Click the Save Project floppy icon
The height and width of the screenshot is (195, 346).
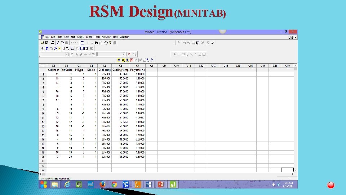pos(47,43)
